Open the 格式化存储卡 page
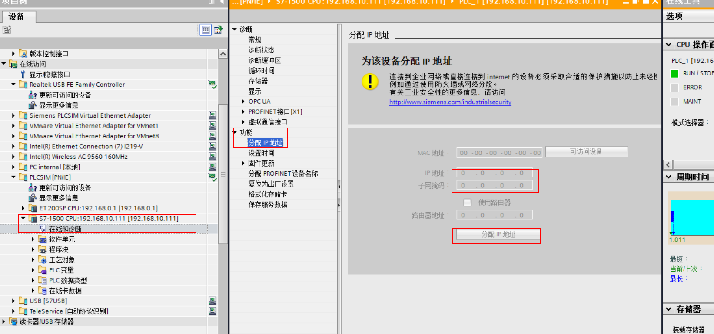This screenshot has width=714, height=334. pos(268,194)
